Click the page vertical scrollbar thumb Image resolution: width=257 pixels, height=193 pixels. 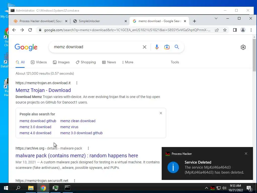pyautogui.click(x=254, y=55)
